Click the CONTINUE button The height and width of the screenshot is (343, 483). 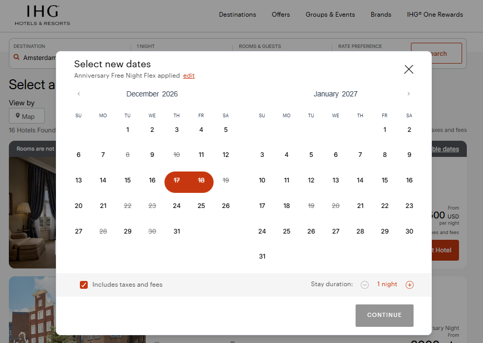[x=384, y=315]
